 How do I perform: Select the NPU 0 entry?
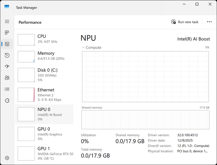44,114
